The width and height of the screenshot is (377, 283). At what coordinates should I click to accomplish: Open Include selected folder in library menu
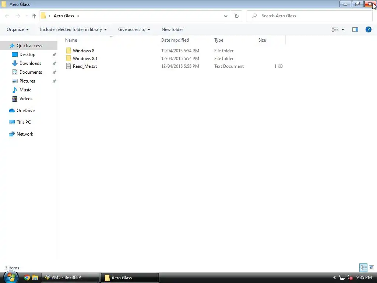73,29
